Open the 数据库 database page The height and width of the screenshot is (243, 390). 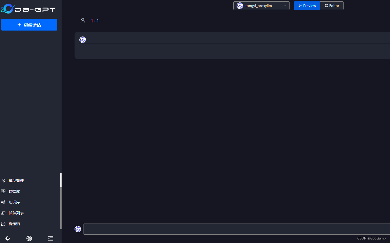(x=14, y=191)
